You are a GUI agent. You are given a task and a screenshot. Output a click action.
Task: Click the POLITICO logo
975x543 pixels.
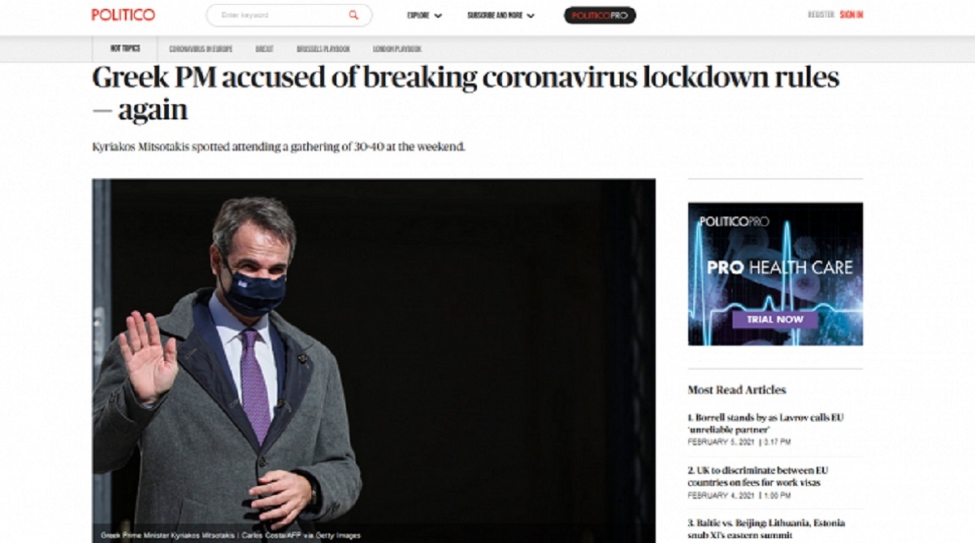(123, 15)
